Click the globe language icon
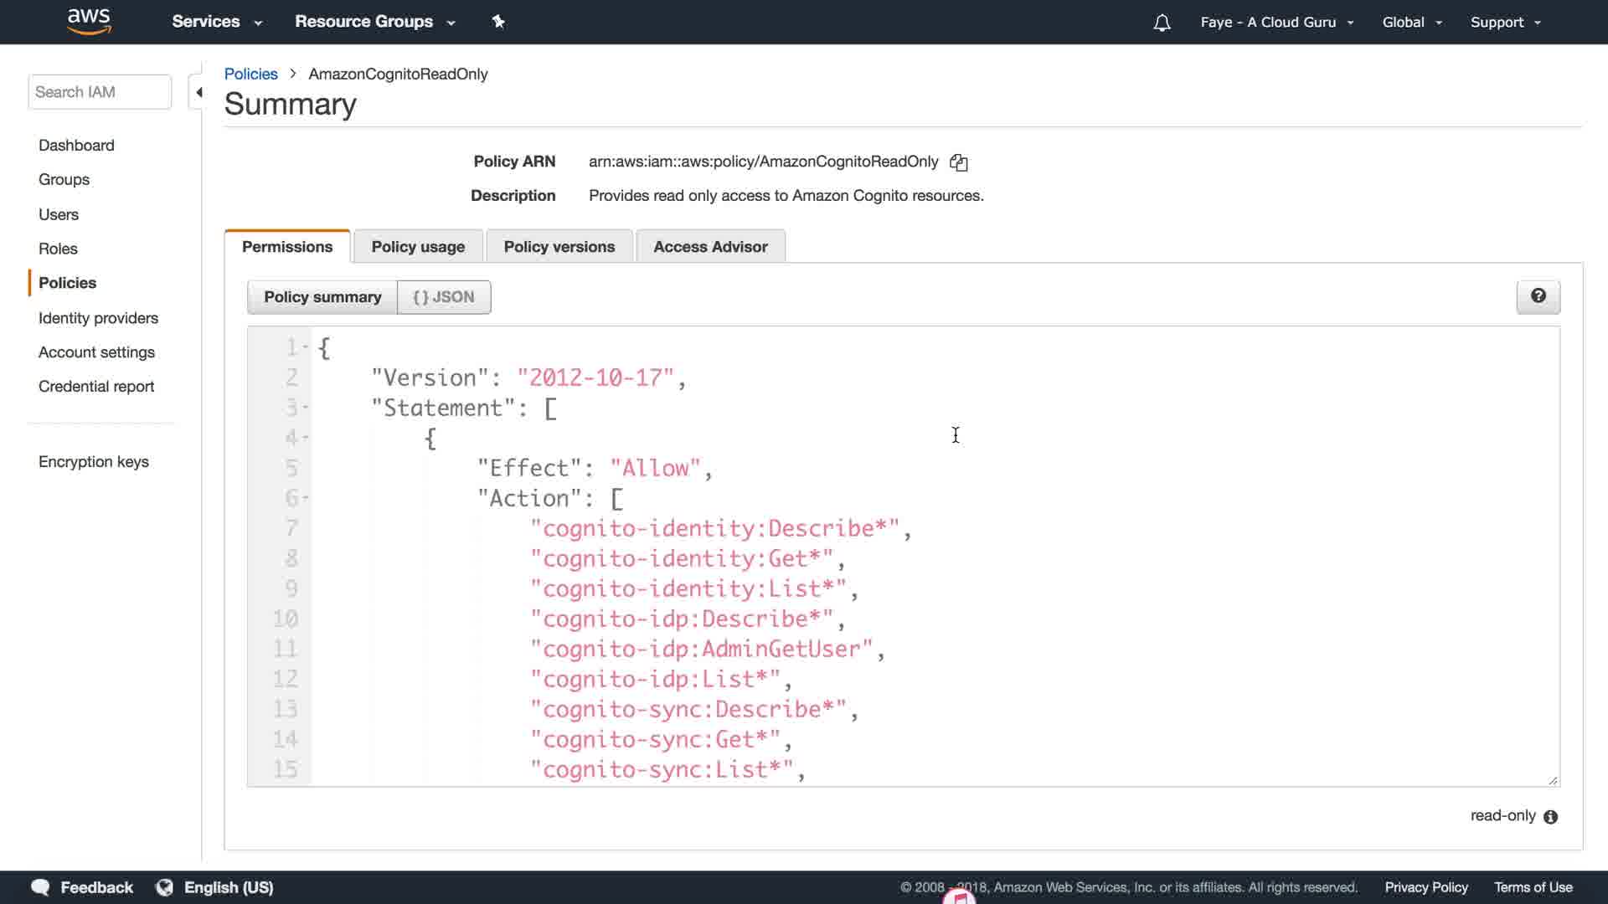 [165, 887]
